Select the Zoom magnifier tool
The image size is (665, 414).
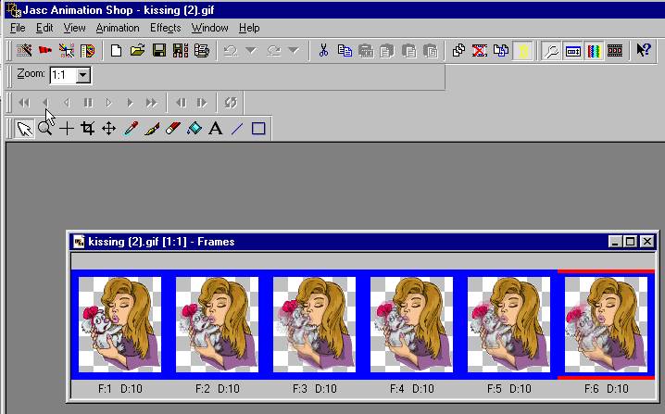coord(45,128)
